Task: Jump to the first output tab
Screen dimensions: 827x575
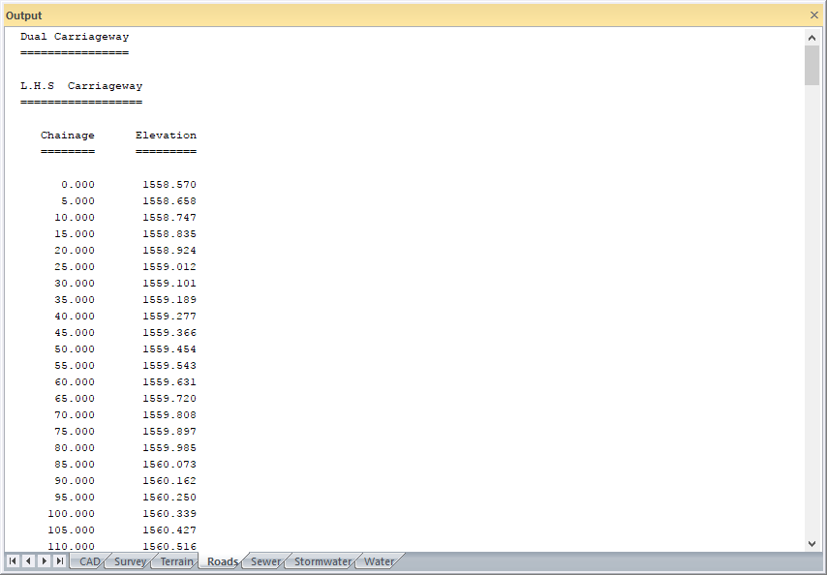Action: [x=13, y=561]
